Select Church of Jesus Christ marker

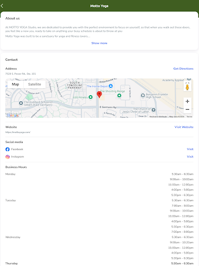[153, 110]
